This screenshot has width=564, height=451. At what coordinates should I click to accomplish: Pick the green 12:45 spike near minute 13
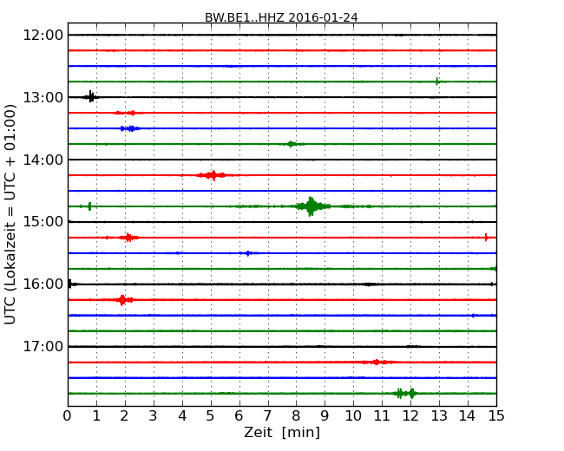pos(437,82)
